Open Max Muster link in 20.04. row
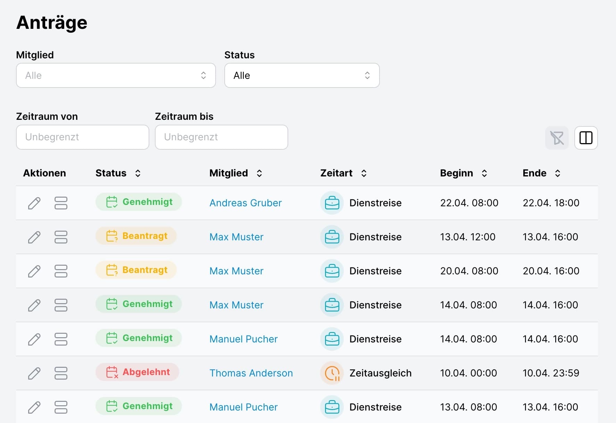The height and width of the screenshot is (423, 616). [236, 271]
